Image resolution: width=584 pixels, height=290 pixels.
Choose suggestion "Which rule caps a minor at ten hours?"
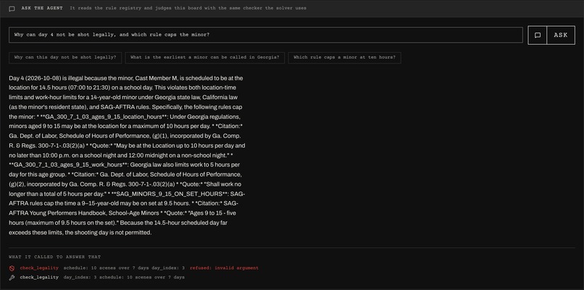344,58
